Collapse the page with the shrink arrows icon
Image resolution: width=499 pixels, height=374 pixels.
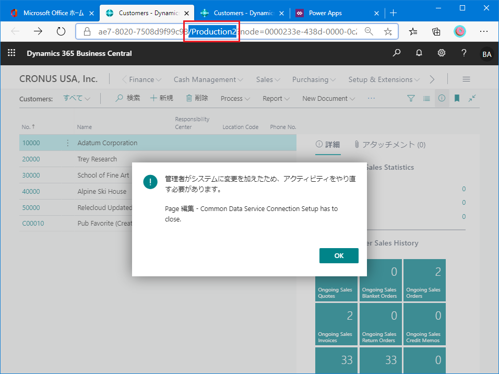(472, 98)
